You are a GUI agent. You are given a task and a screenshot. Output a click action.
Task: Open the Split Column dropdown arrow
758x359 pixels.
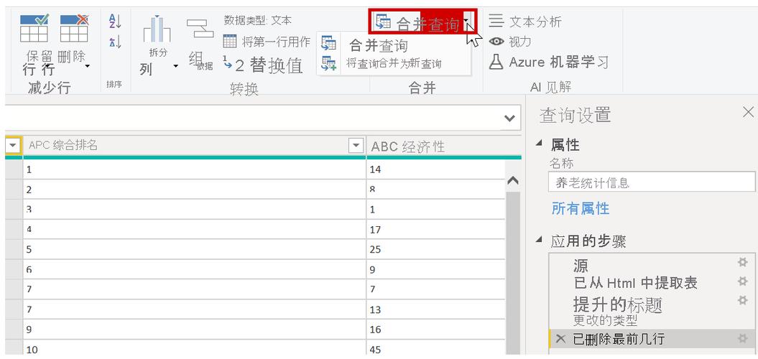click(175, 66)
